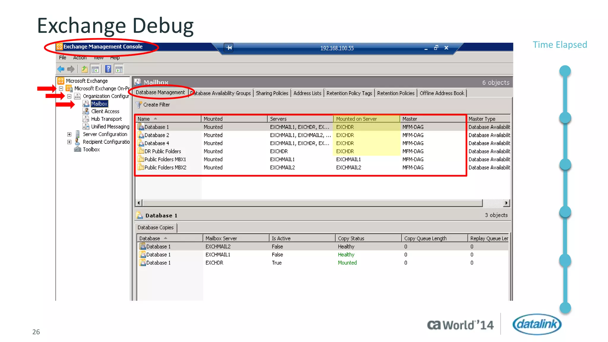Click the Database 4 row icon

pyautogui.click(x=141, y=143)
